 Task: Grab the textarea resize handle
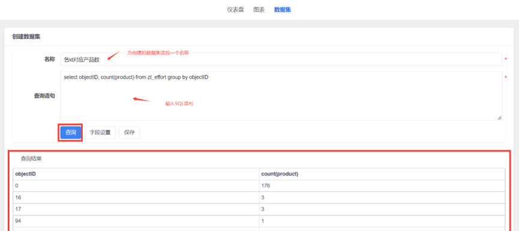pyautogui.click(x=499, y=118)
